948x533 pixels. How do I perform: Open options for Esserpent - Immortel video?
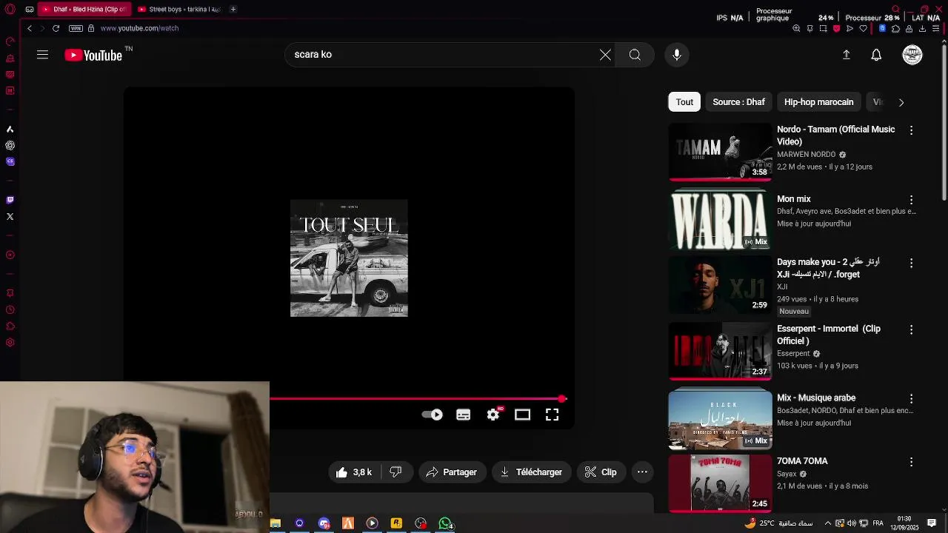pos(912,329)
